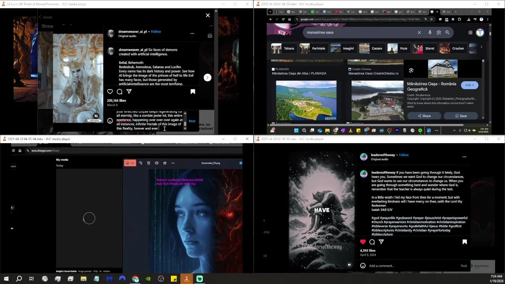Screen dimensions: 505x284
Task: Save the Mănăstirea Oașa image result
Action: [461, 116]
